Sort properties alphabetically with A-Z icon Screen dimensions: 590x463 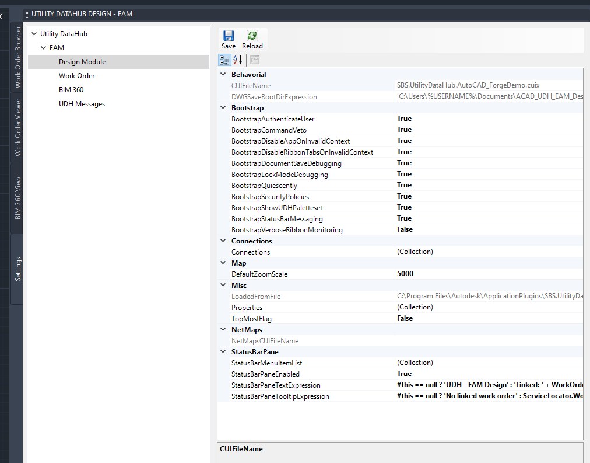[x=238, y=60]
